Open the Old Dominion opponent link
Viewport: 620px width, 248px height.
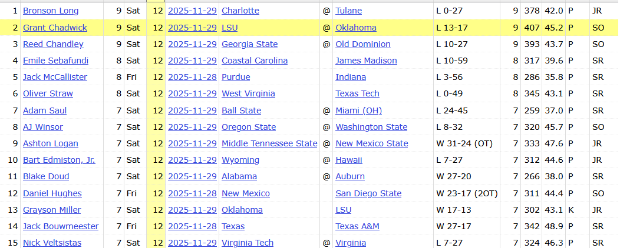pyautogui.click(x=363, y=44)
